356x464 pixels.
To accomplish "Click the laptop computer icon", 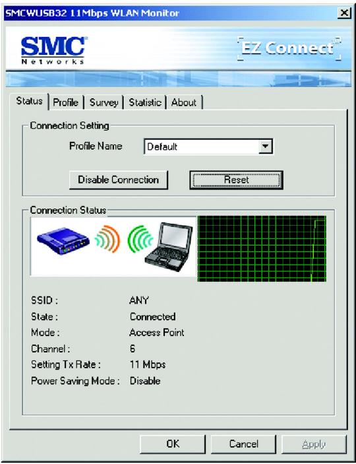I will (169, 246).
